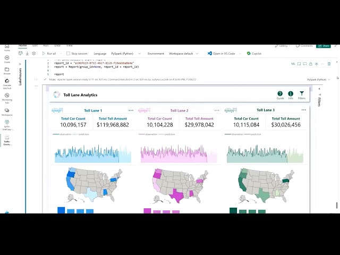Open Home in the left navigation
Image resolution: width=340 pixels, height=255 pixels.
[x=7, y=48]
